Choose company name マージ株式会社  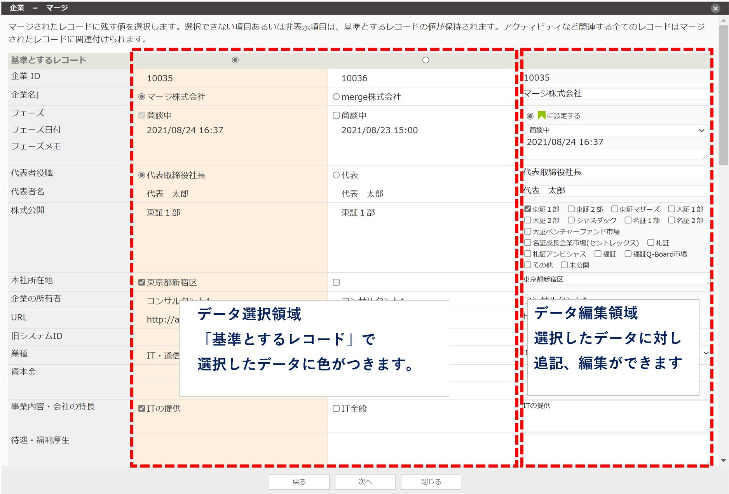click(x=142, y=97)
